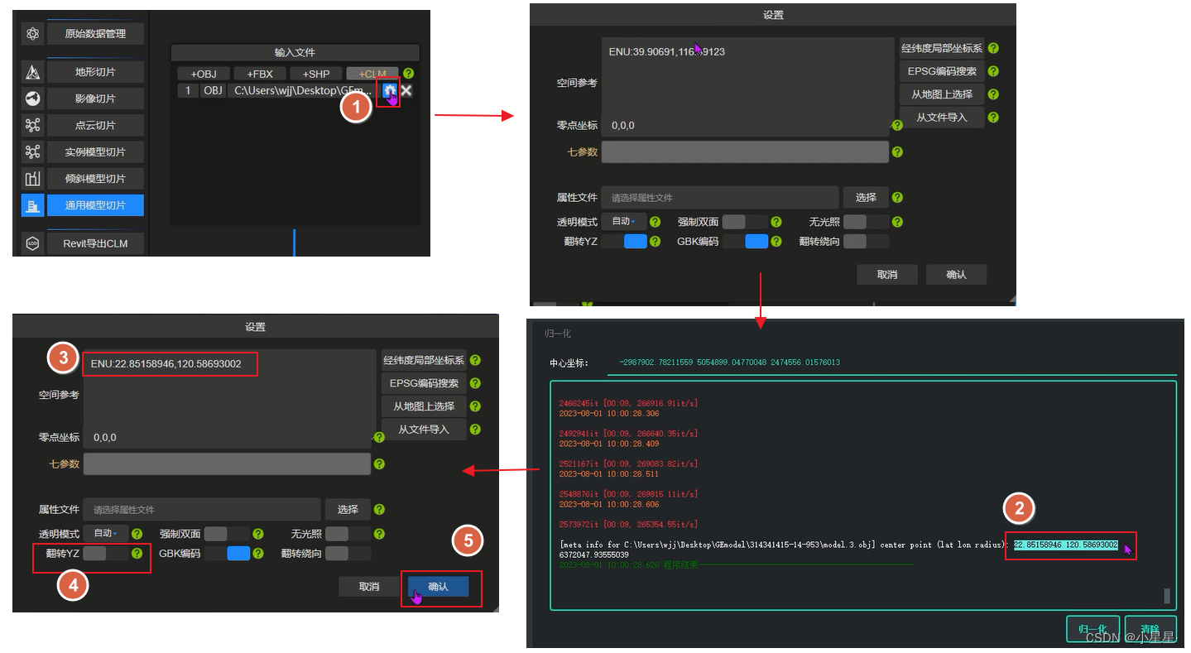1191x653 pixels.
Task: Toggle 强制双面 in ENU:39.90691 dialog
Action: click(745, 222)
